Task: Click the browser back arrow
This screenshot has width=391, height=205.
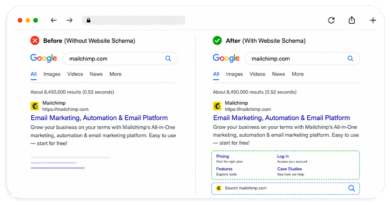Action: 54,20
